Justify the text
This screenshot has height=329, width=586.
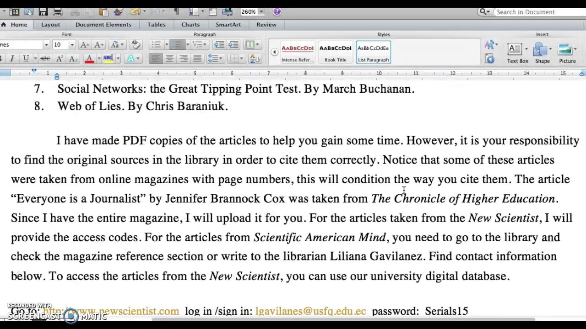[197, 58]
